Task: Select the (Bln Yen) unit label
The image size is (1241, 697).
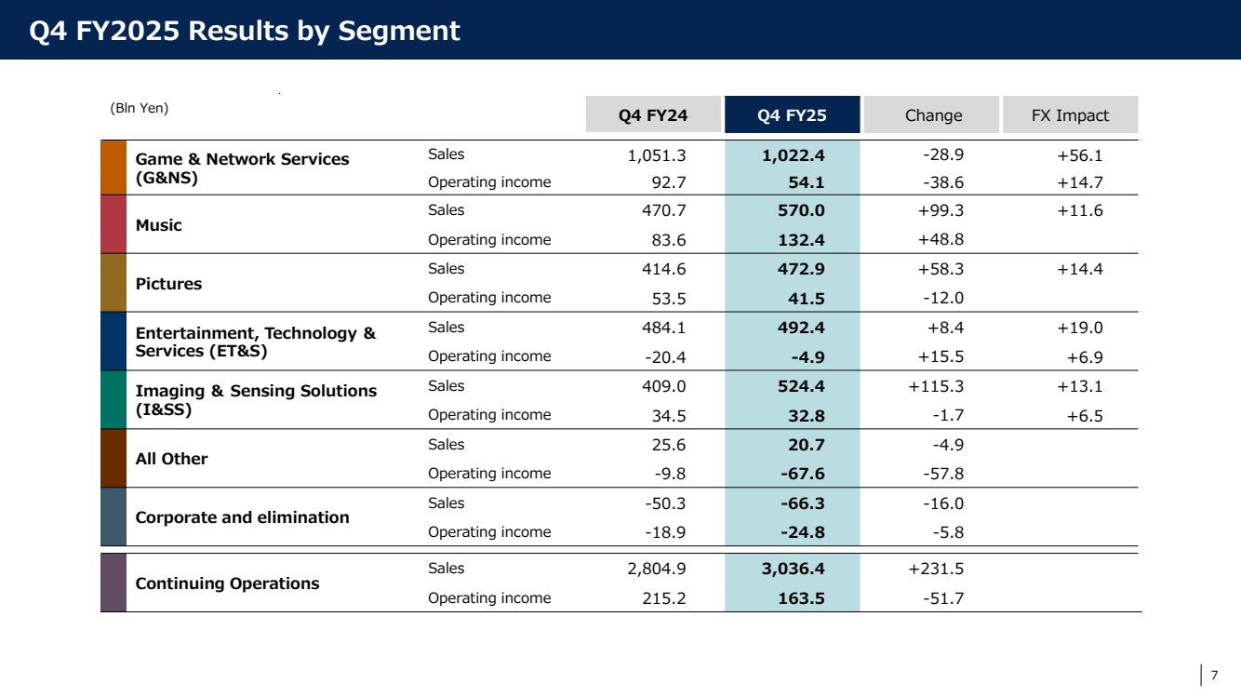Action: [x=140, y=108]
